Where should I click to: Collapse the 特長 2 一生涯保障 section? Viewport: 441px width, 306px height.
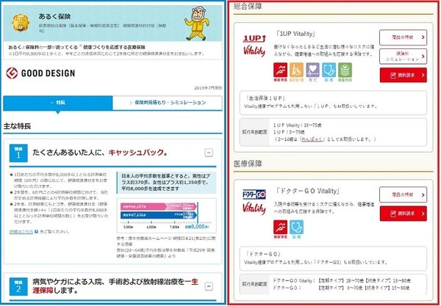pos(209,286)
